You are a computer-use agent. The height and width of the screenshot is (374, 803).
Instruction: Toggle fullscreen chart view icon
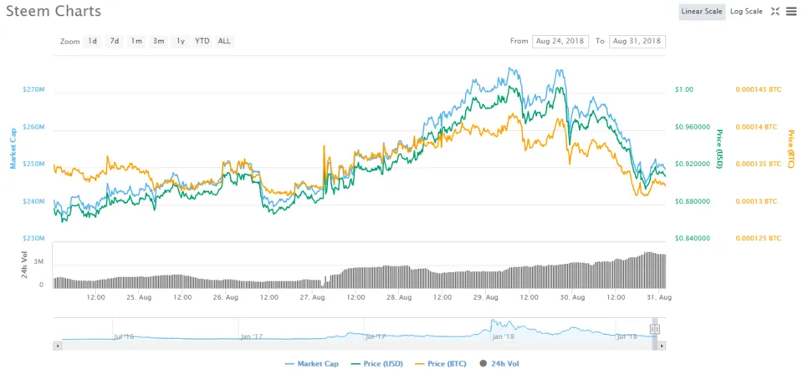point(775,11)
